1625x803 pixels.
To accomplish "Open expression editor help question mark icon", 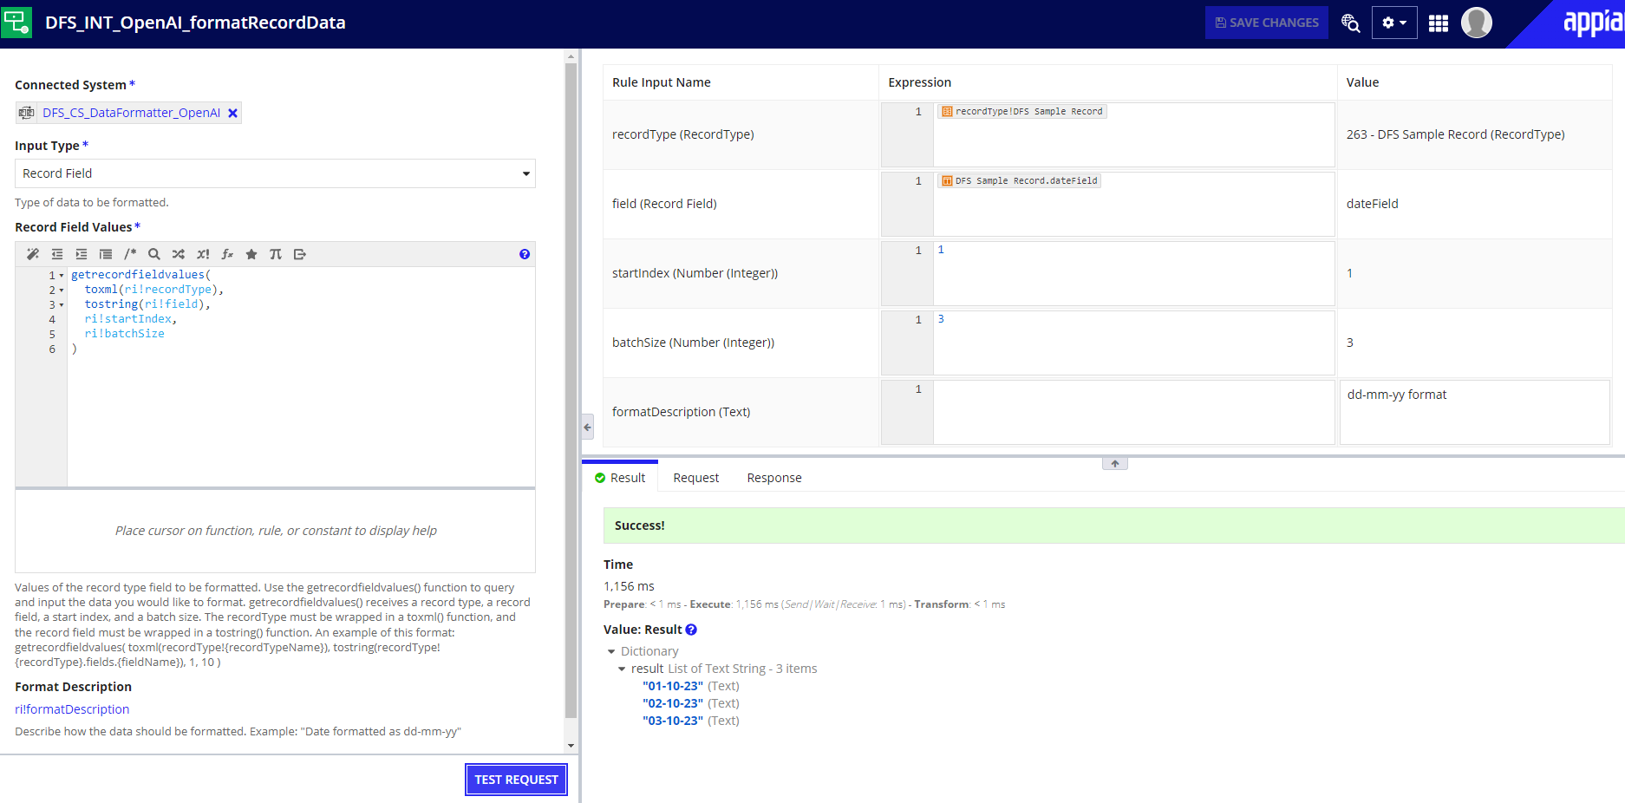I will pos(525,254).
